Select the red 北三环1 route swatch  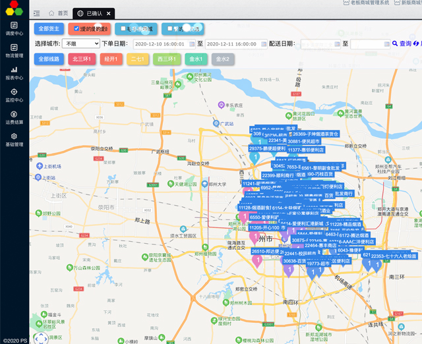(x=82, y=59)
